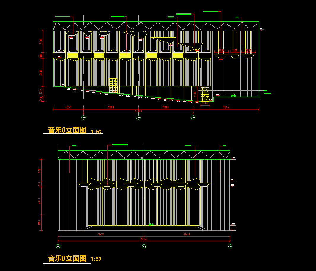The height and width of the screenshot is (271, 316).
Task: Select the 音乐C立面图 title text
Action: tap(67, 130)
